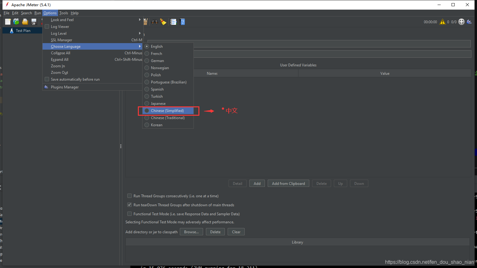Open SSL Manager from Options menu
This screenshot has width=477, height=268.
click(x=93, y=40)
